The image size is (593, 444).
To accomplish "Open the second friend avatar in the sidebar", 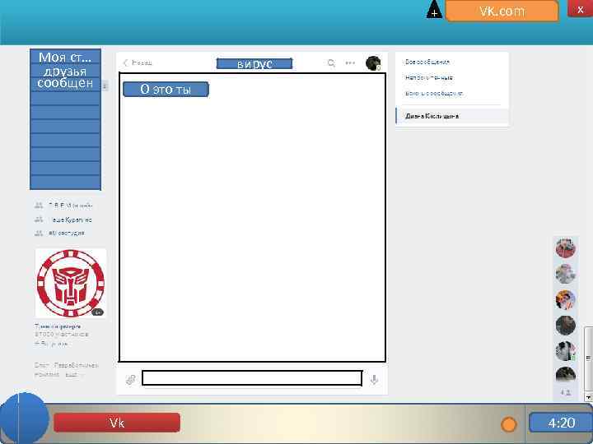I will 565,274.
